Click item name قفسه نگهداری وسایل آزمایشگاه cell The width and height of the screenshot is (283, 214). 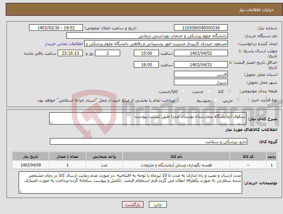coord(176,165)
